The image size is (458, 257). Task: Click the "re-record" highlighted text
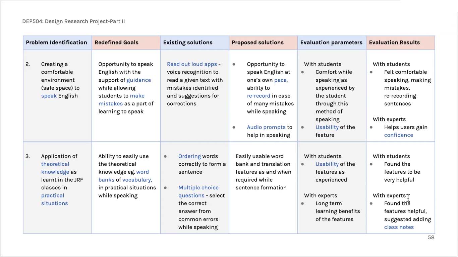258,96
